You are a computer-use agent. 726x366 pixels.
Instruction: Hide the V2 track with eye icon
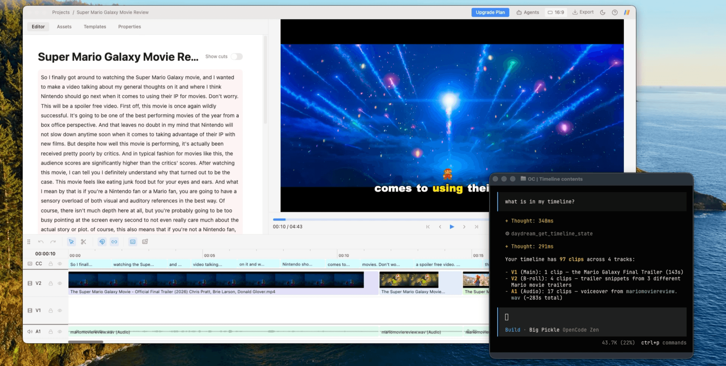pos(60,283)
